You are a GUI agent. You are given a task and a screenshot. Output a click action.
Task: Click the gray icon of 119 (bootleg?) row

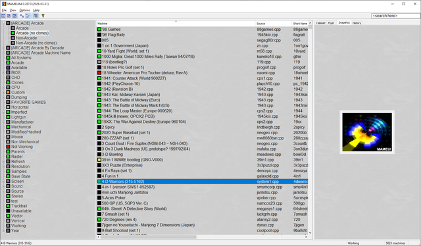[99, 62]
